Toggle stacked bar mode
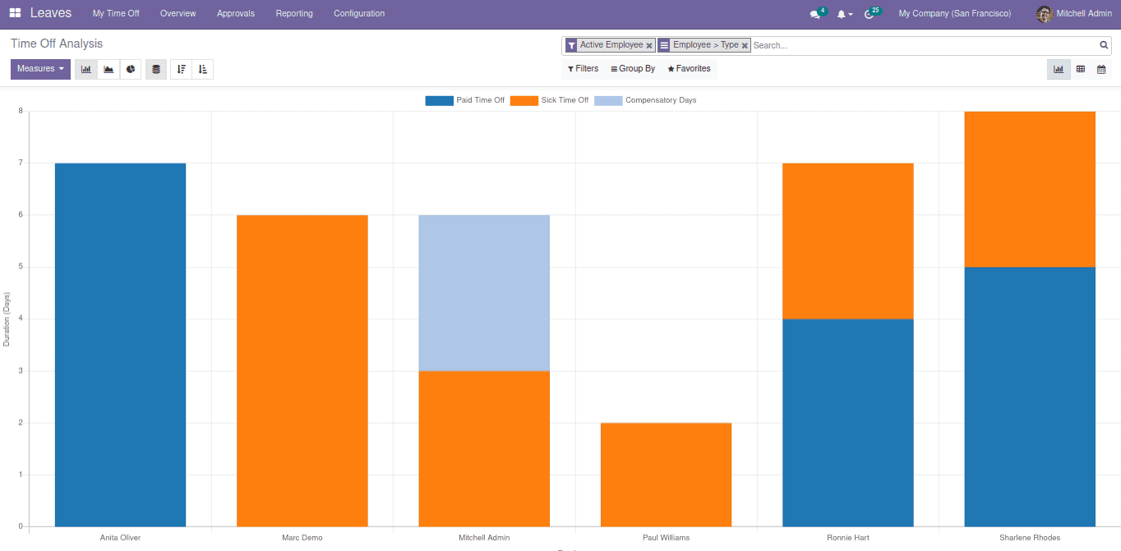 click(x=156, y=70)
